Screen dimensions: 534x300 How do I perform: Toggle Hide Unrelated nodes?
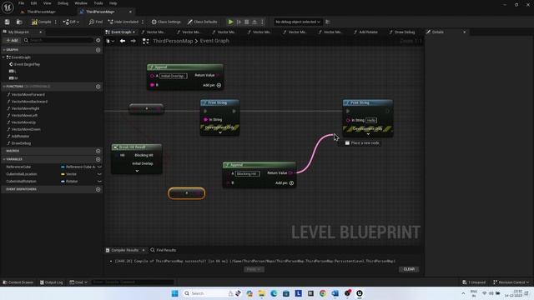(123, 22)
